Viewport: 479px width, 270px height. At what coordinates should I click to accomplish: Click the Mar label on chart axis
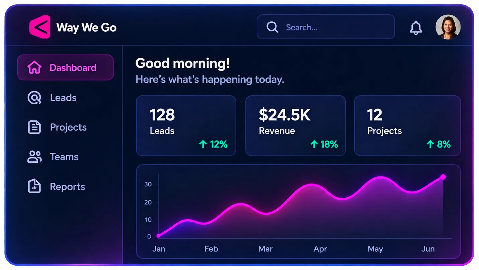tap(265, 249)
